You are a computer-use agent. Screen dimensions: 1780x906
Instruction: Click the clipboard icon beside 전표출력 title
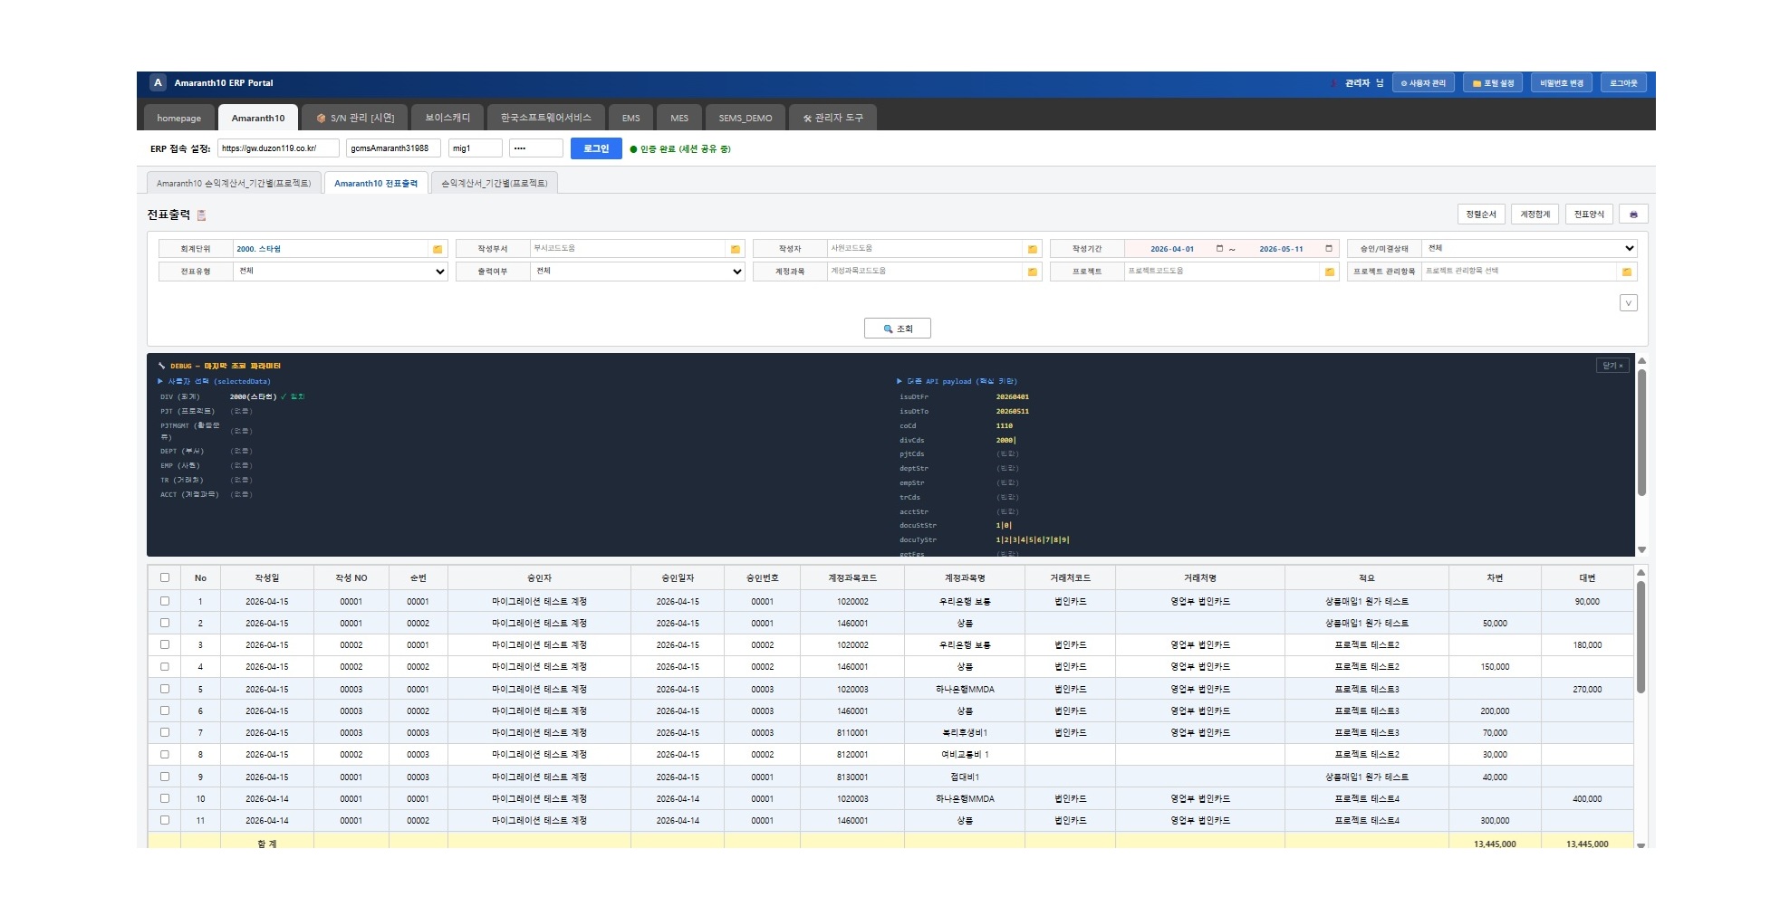(x=201, y=215)
